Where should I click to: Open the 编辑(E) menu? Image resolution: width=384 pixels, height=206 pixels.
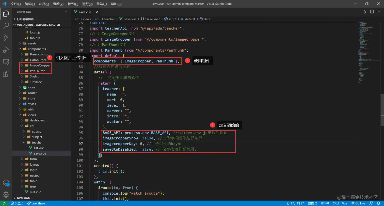[30, 4]
